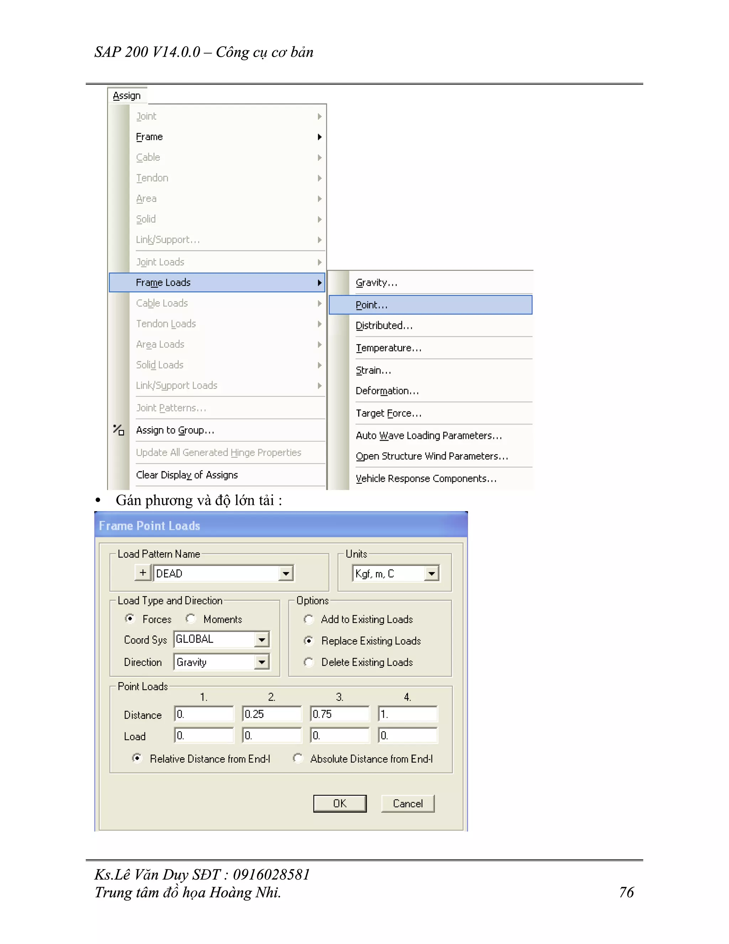Image resolution: width=729 pixels, height=944 pixels.
Task: Click the Tendon menu item
Action: tap(217, 178)
